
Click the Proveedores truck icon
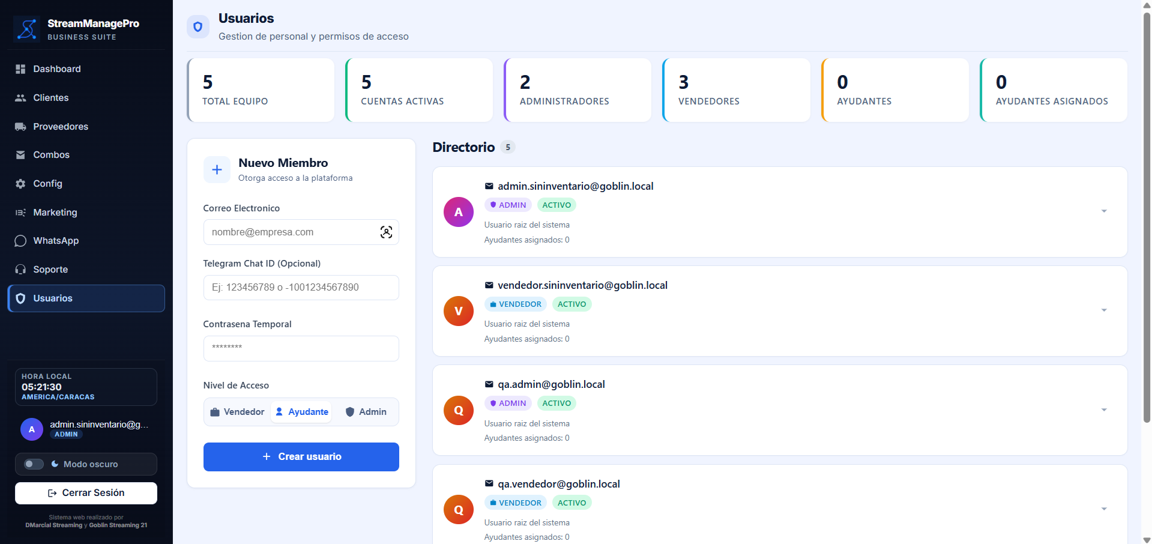pos(20,127)
